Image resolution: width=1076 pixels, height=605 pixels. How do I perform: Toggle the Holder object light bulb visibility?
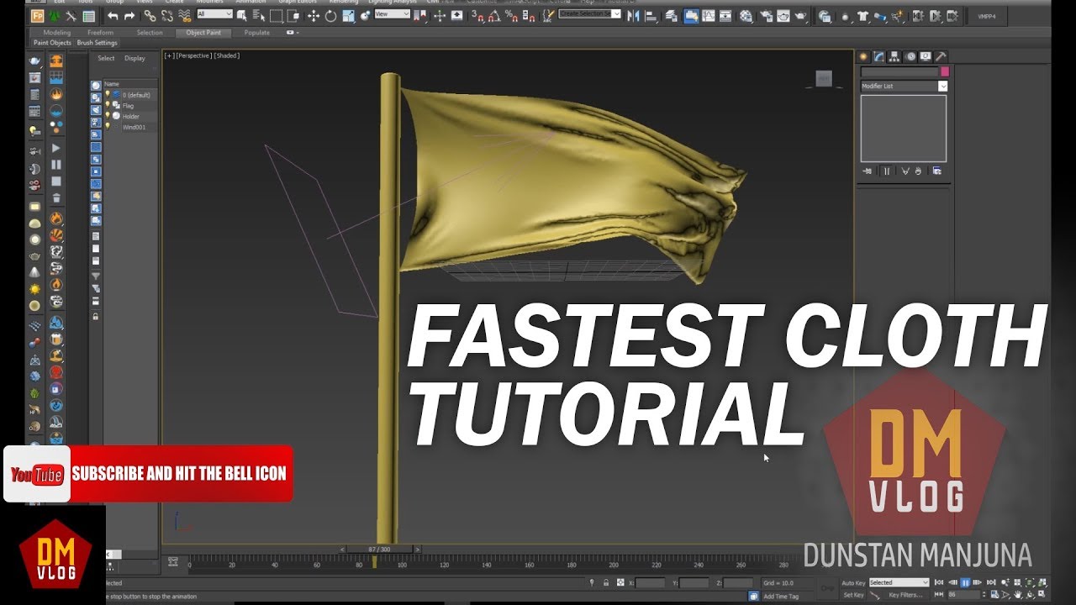tap(108, 116)
